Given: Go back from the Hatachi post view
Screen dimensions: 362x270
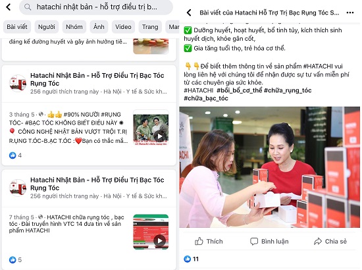Looking at the screenshot, I should (x=189, y=13).
